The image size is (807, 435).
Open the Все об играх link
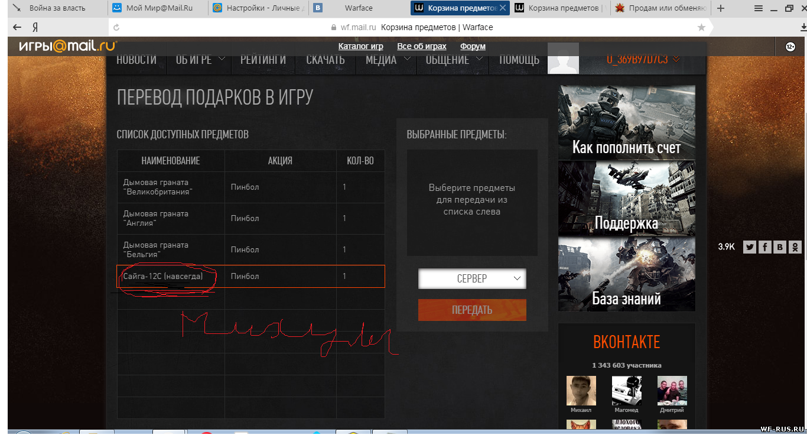pyautogui.click(x=422, y=46)
